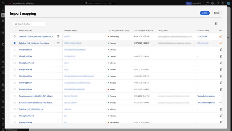Click the Account Name column header
Image resolution: width=232 pixels, height=131 pixels.
click(203, 31)
